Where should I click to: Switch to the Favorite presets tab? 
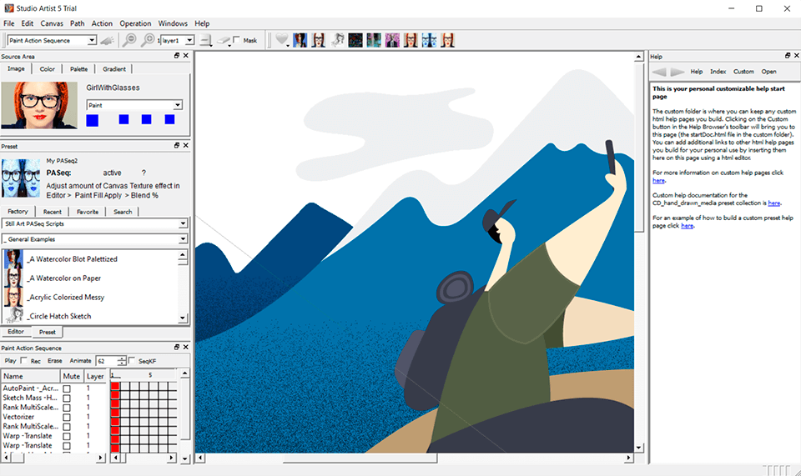pos(88,212)
